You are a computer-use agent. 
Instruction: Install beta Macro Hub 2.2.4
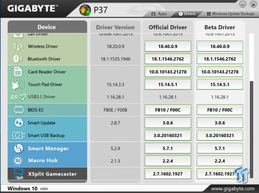point(220,161)
